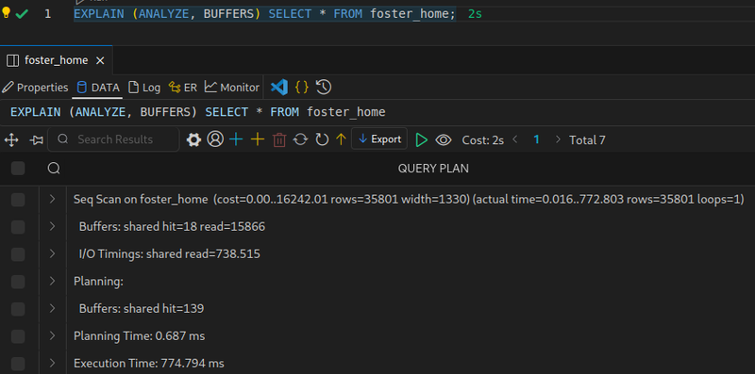The width and height of the screenshot is (755, 374).
Task: Click the circular refresh icon
Action: [x=322, y=139]
